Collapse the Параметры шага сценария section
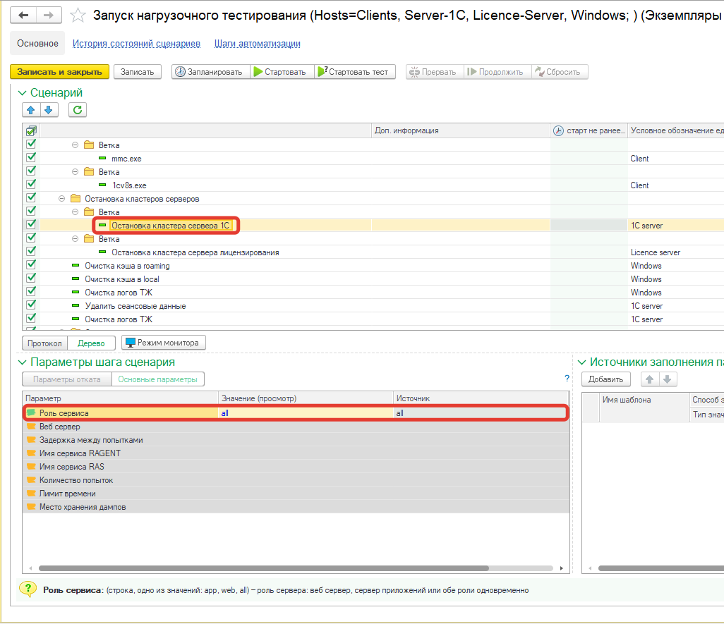724x624 pixels. [22, 362]
